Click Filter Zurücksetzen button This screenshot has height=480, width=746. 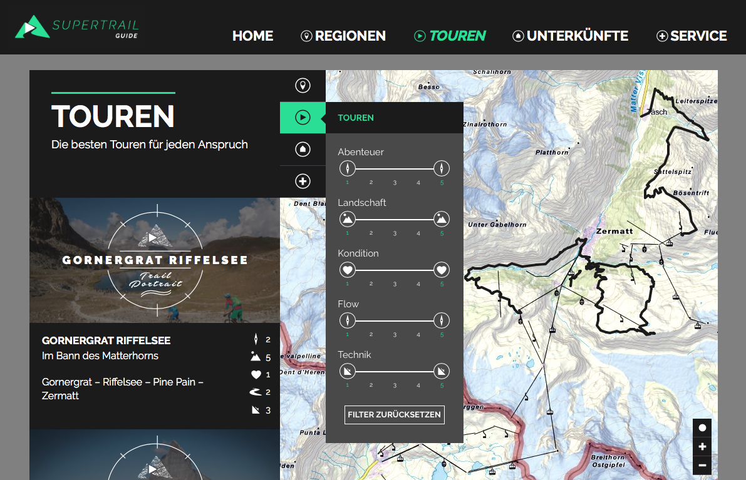coord(395,414)
